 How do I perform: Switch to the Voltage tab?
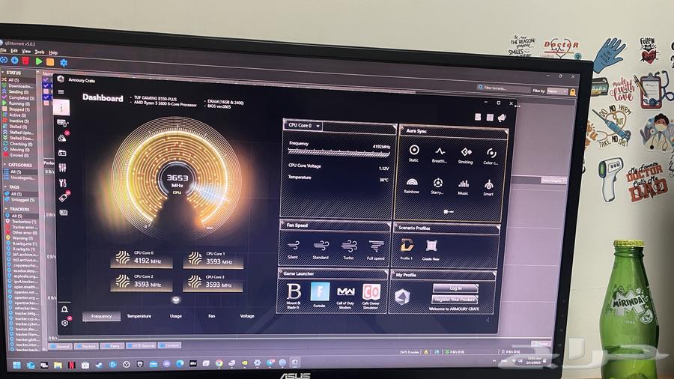pos(247,316)
